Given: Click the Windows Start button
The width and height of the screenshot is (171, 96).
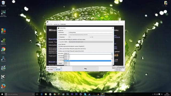Looking at the screenshot, I should pyautogui.click(x=2, y=94).
